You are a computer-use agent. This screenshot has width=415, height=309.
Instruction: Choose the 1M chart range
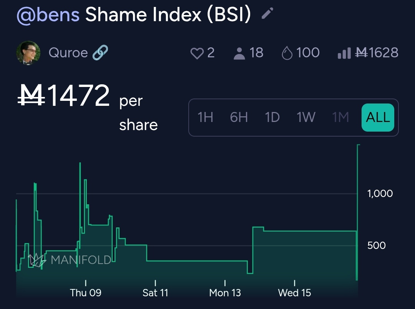click(x=340, y=117)
